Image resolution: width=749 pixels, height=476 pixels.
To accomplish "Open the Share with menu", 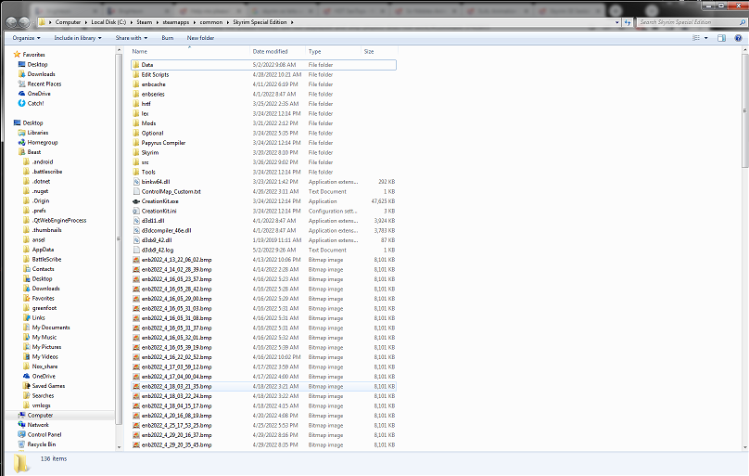I will [131, 38].
